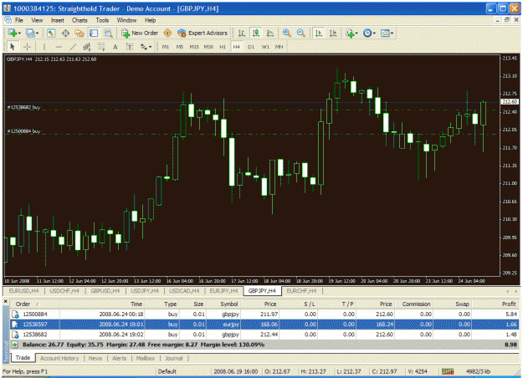Select order 12538682 row
This screenshot has width=523, height=378.
tap(264, 335)
